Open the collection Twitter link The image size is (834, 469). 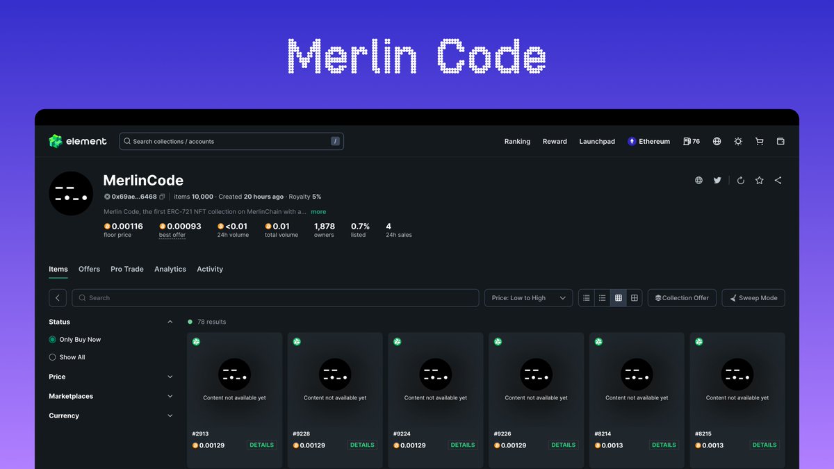tap(717, 180)
